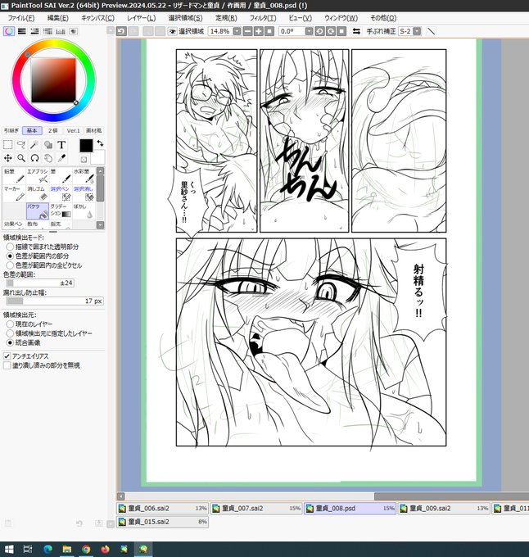Viewport: 529px width, 557px height.
Task: Choose the 水彩筆 watercolor brush
Action: [x=84, y=176]
